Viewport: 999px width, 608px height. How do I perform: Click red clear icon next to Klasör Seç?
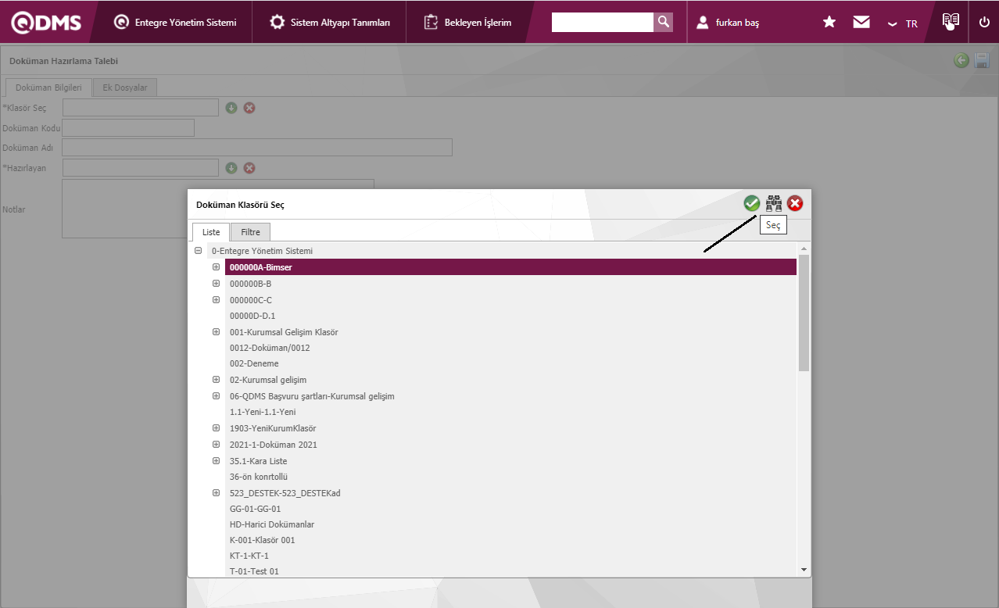click(249, 107)
